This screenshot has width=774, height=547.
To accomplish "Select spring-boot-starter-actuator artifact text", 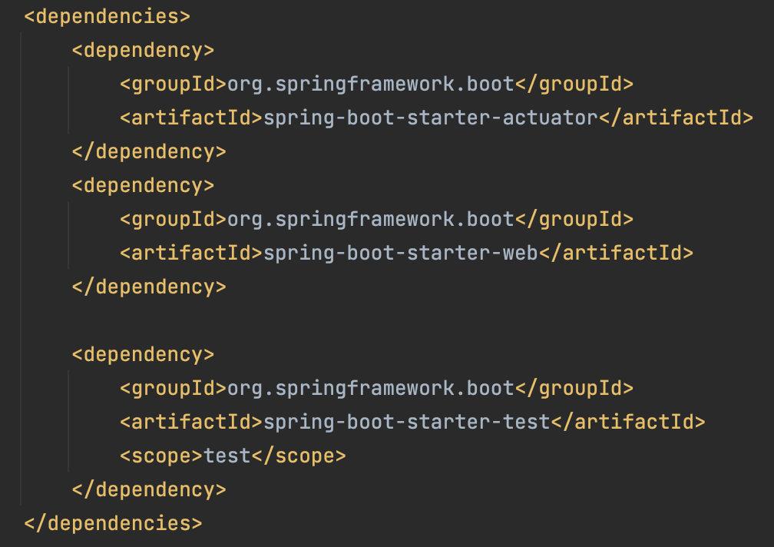I will click(431, 118).
